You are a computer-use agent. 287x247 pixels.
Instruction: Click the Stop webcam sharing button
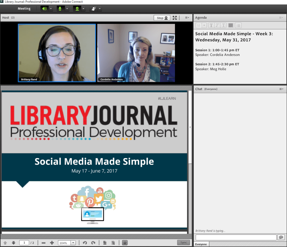point(162,18)
